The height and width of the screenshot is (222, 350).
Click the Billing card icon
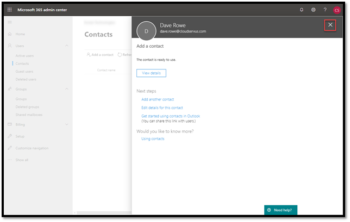coord(10,124)
